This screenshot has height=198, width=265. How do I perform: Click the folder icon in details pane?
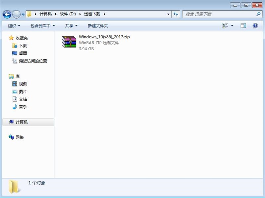(14, 187)
